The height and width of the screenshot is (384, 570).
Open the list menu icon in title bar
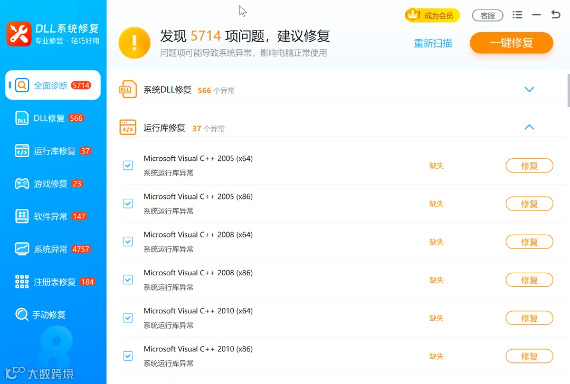[517, 15]
